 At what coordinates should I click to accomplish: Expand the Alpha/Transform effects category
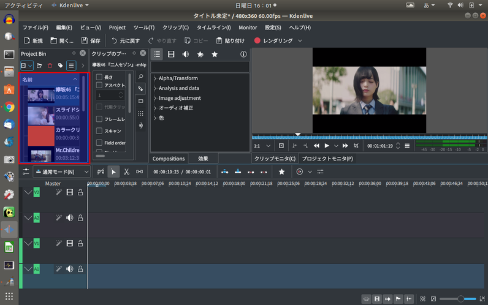coord(155,78)
